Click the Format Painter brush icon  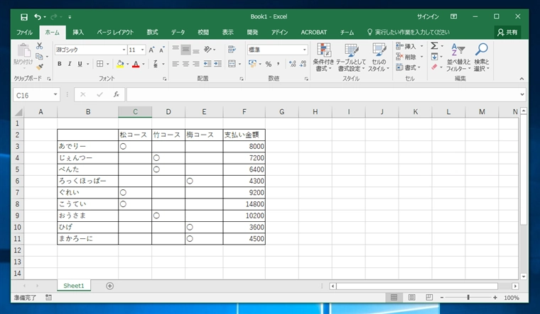coord(40,67)
